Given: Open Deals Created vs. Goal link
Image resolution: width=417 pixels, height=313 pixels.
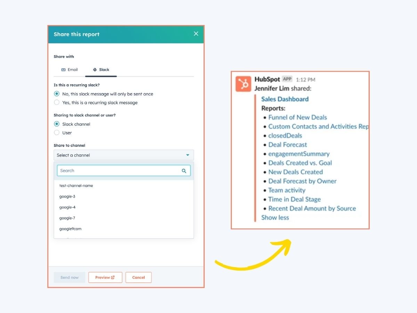Looking at the screenshot, I should click(x=300, y=163).
